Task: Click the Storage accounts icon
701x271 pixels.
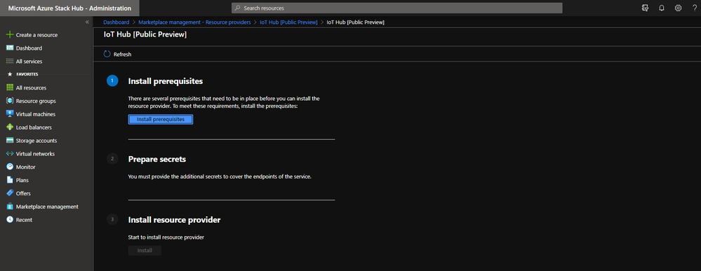Action: tap(10, 140)
